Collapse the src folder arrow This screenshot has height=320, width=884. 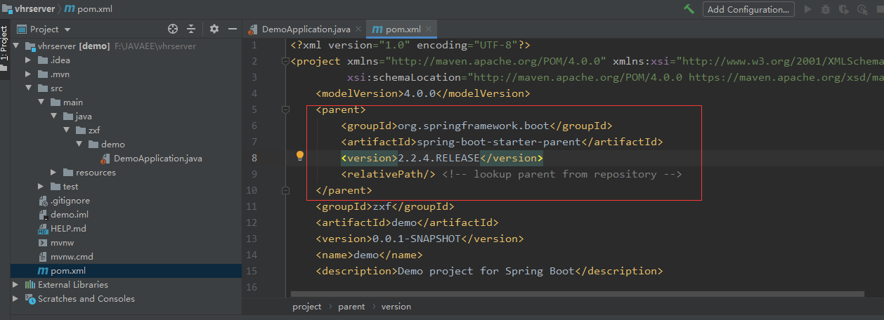[28, 88]
